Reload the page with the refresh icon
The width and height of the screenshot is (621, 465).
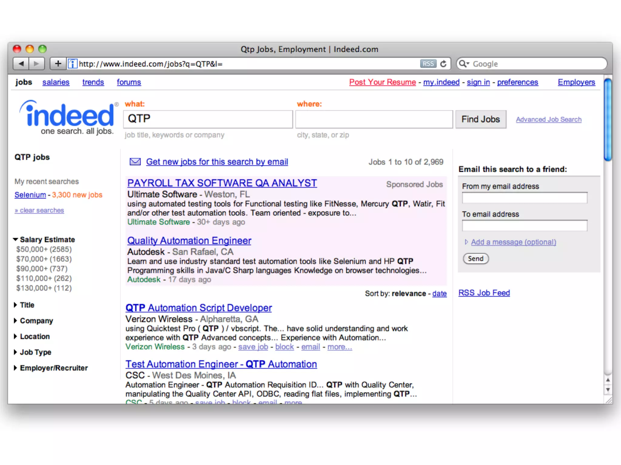(x=443, y=64)
